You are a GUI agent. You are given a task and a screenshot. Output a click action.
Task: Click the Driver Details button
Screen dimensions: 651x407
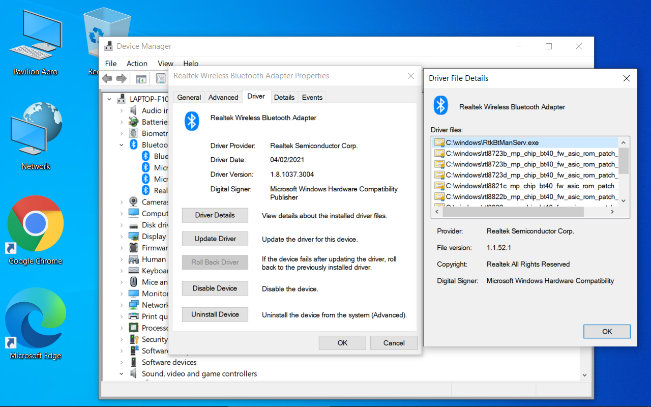click(x=215, y=215)
